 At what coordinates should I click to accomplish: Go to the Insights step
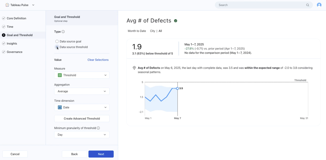12,43
